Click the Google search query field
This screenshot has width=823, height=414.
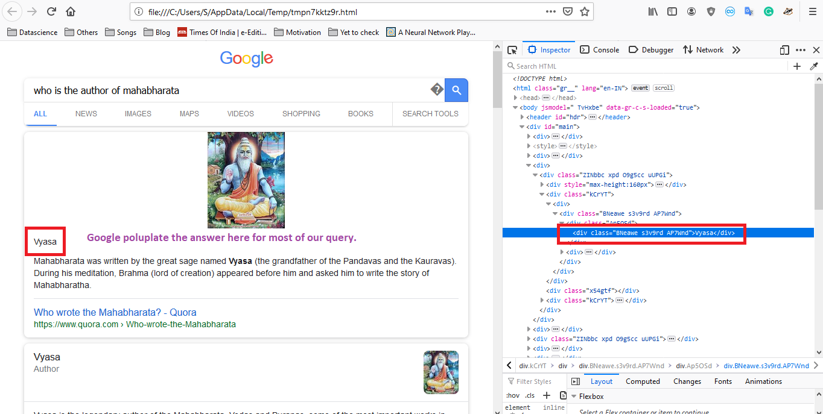[x=226, y=90]
